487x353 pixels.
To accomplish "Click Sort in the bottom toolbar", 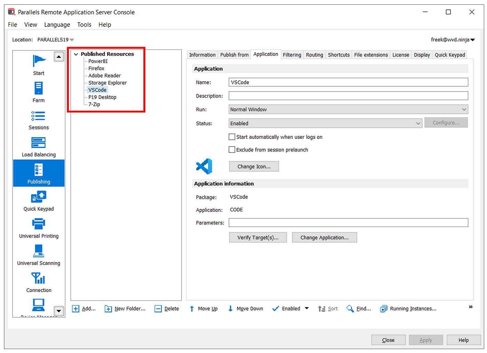I will (328, 309).
